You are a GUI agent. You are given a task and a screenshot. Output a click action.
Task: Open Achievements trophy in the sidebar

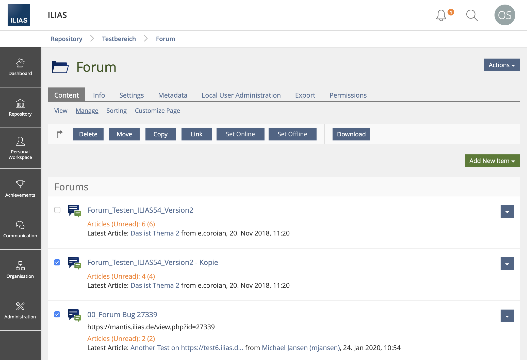(x=20, y=189)
